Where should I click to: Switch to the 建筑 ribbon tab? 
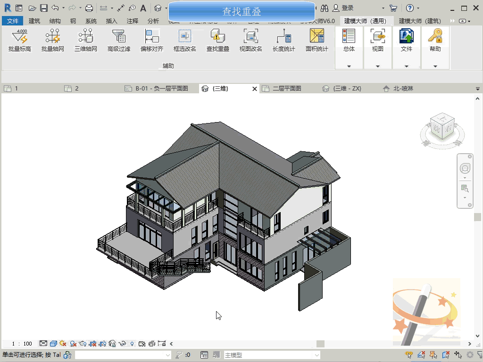pyautogui.click(x=34, y=21)
